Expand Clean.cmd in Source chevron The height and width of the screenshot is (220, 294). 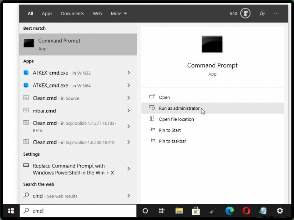[129, 98]
